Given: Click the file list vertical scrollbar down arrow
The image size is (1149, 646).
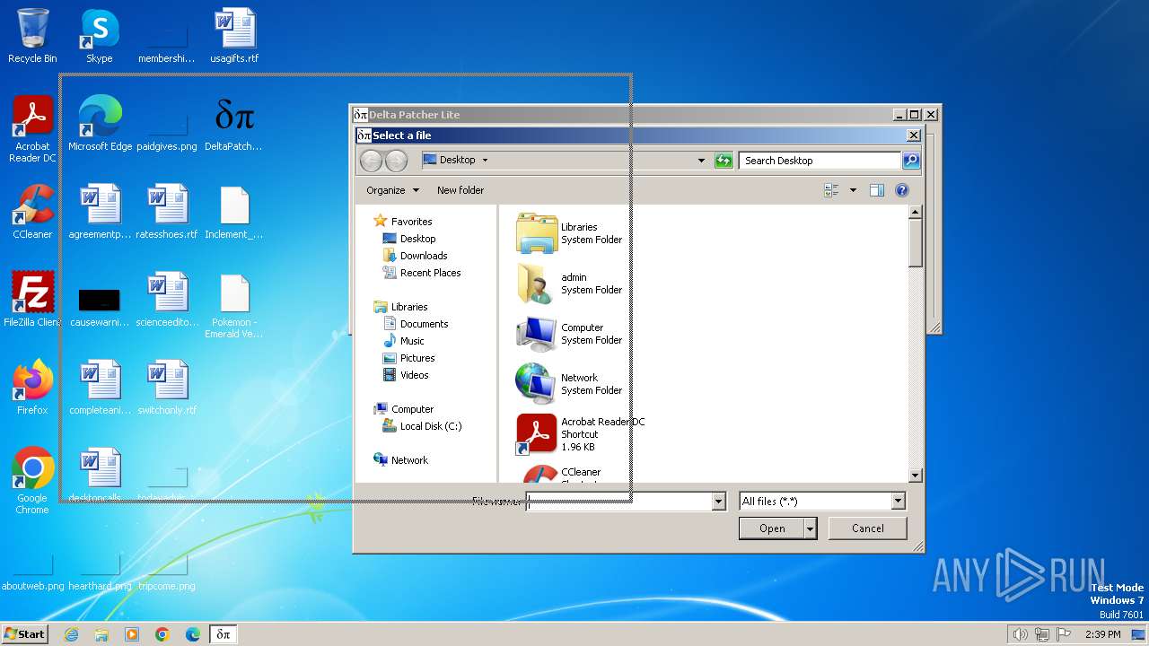Looking at the screenshot, I should 916,476.
